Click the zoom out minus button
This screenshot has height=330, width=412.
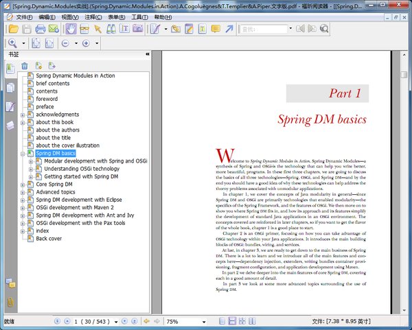(x=65, y=43)
